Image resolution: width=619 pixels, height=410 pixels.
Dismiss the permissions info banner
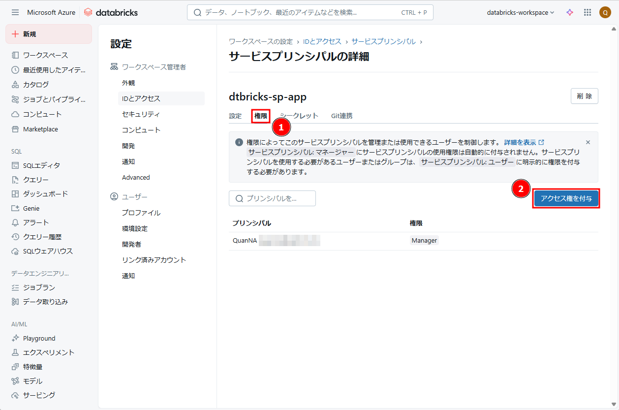click(x=588, y=142)
